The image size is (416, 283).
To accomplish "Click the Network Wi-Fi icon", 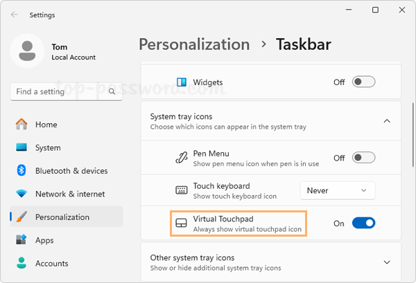I will click(21, 194).
